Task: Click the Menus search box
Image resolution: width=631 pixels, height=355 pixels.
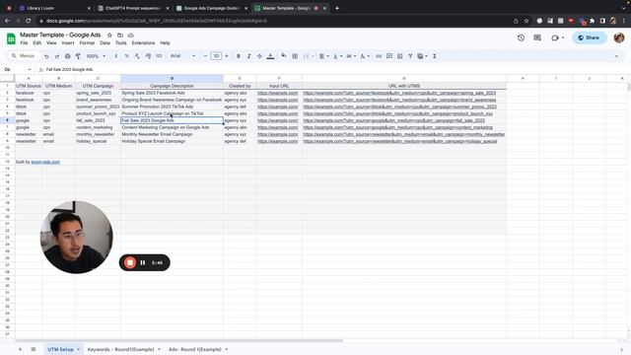Action: click(x=24, y=56)
